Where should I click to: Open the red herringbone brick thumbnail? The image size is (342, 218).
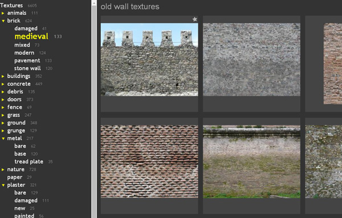(x=149, y=162)
